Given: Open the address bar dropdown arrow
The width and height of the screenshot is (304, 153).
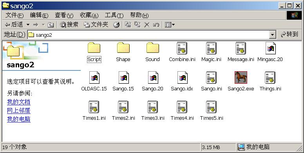Looking at the screenshot, I should point(272,35).
